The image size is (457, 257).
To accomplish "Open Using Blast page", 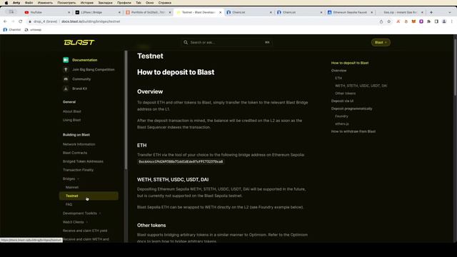I will pyautogui.click(x=71, y=120).
